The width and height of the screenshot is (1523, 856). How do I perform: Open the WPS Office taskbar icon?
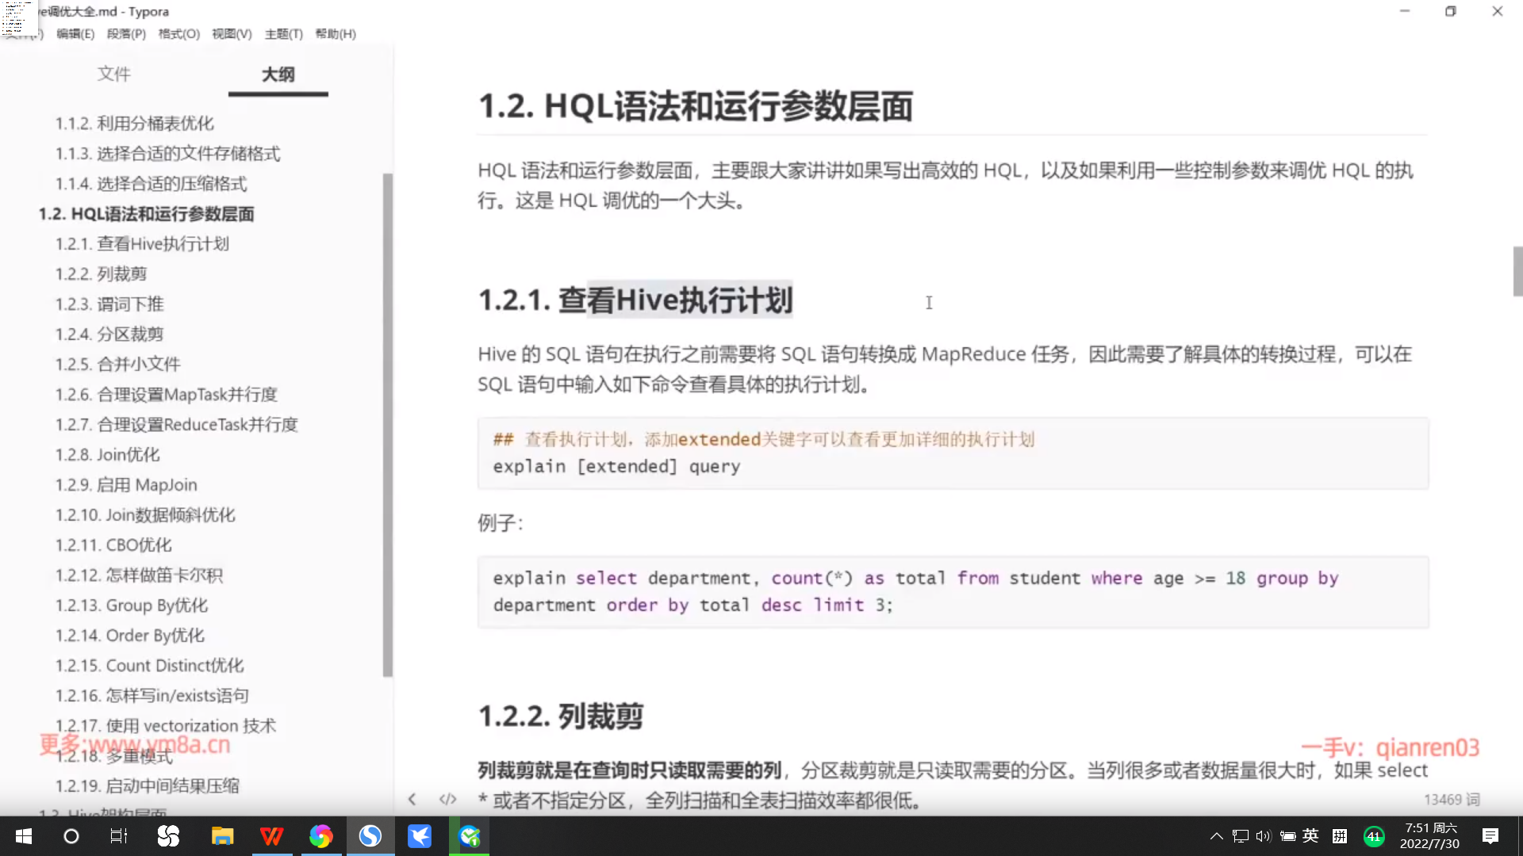point(271,836)
